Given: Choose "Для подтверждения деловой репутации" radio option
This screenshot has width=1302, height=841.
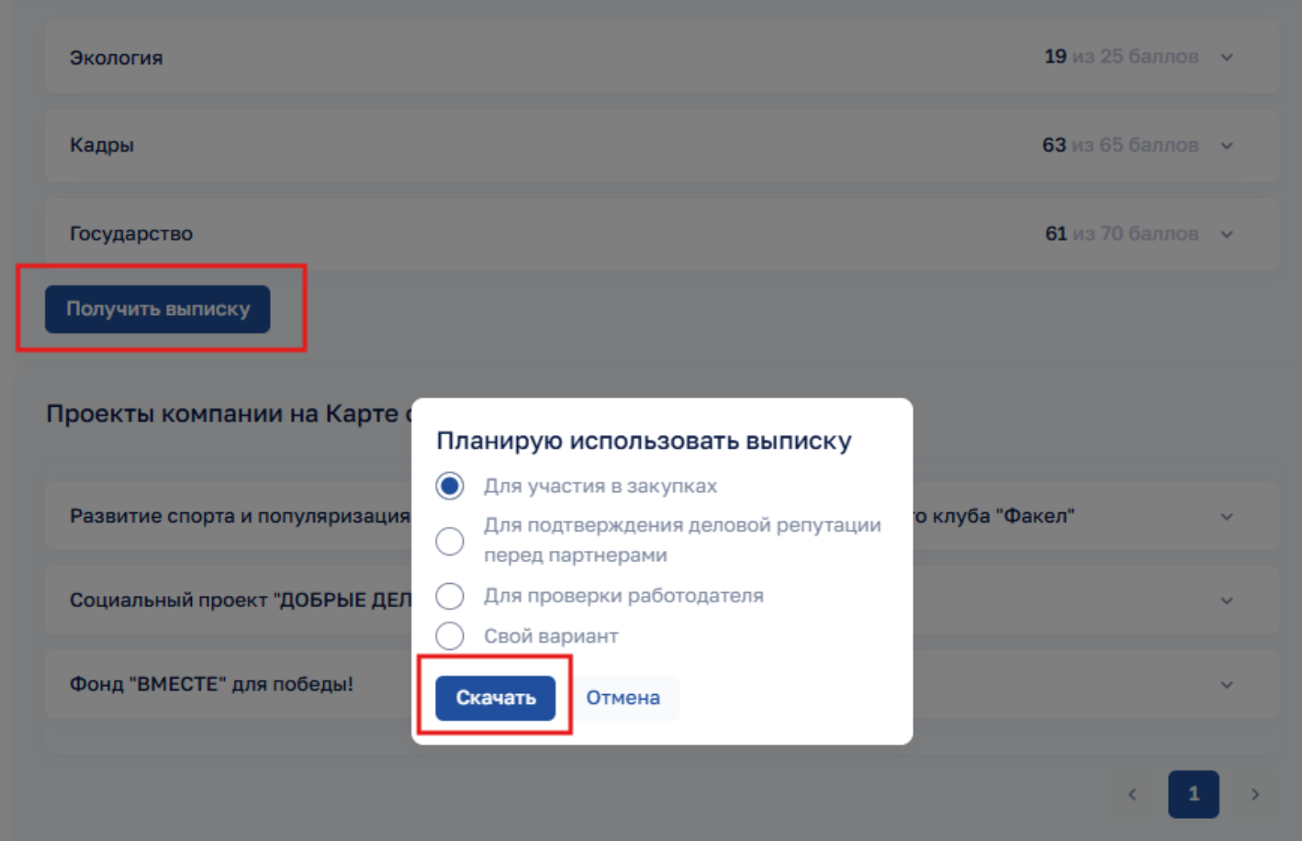Looking at the screenshot, I should (x=450, y=541).
